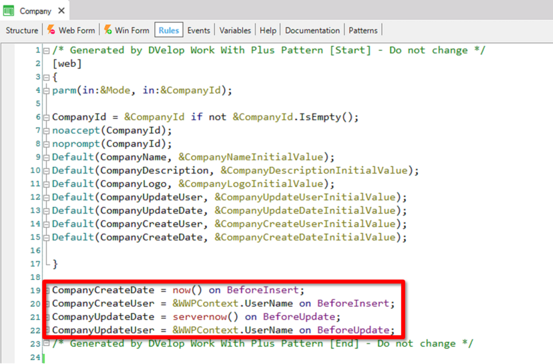Select the Company document tab title
Screen dimensions: 553x364
tap(35, 11)
